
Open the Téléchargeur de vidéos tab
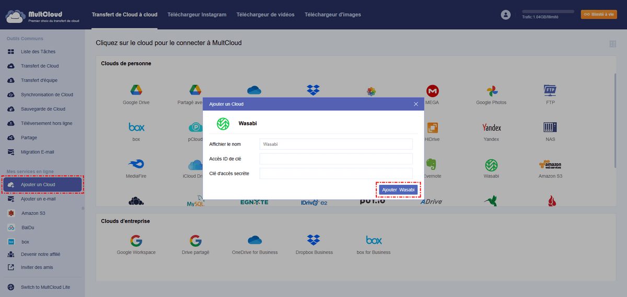(265, 15)
